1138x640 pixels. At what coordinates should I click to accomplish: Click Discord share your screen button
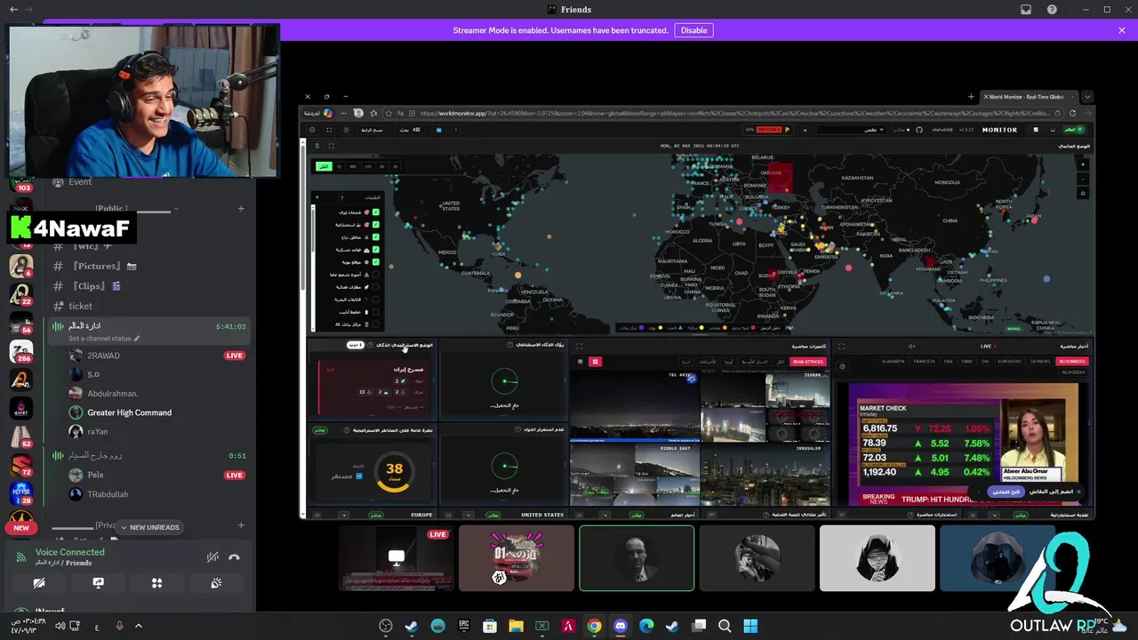pos(99,583)
